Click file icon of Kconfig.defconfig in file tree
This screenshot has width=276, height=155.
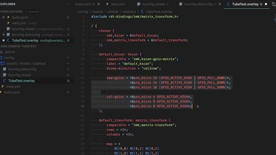[x=5, y=69]
